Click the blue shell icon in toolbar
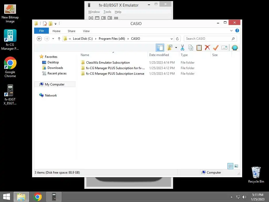This screenshot has width=269, height=202. (235, 48)
